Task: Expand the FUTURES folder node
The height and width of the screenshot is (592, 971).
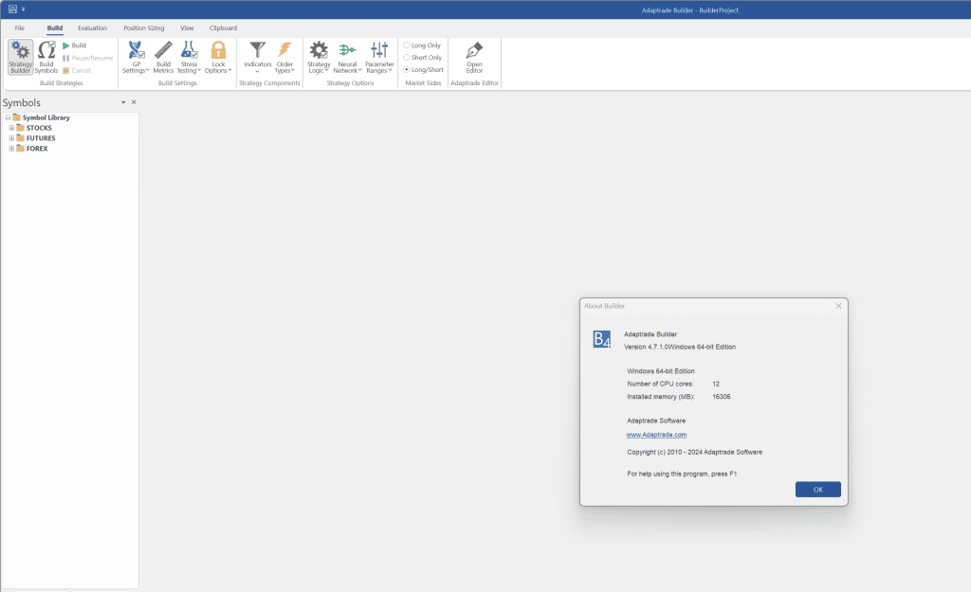Action: (11, 138)
